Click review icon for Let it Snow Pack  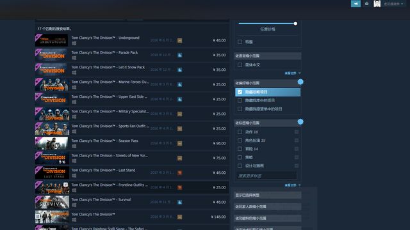179,70
